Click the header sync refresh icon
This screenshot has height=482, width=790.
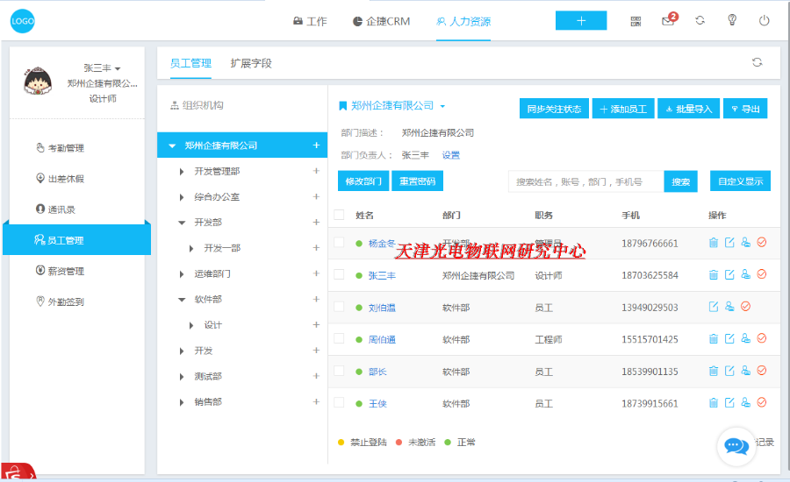click(x=700, y=21)
